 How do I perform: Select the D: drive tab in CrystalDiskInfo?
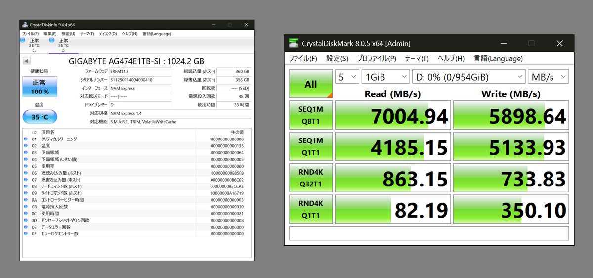tap(63, 45)
